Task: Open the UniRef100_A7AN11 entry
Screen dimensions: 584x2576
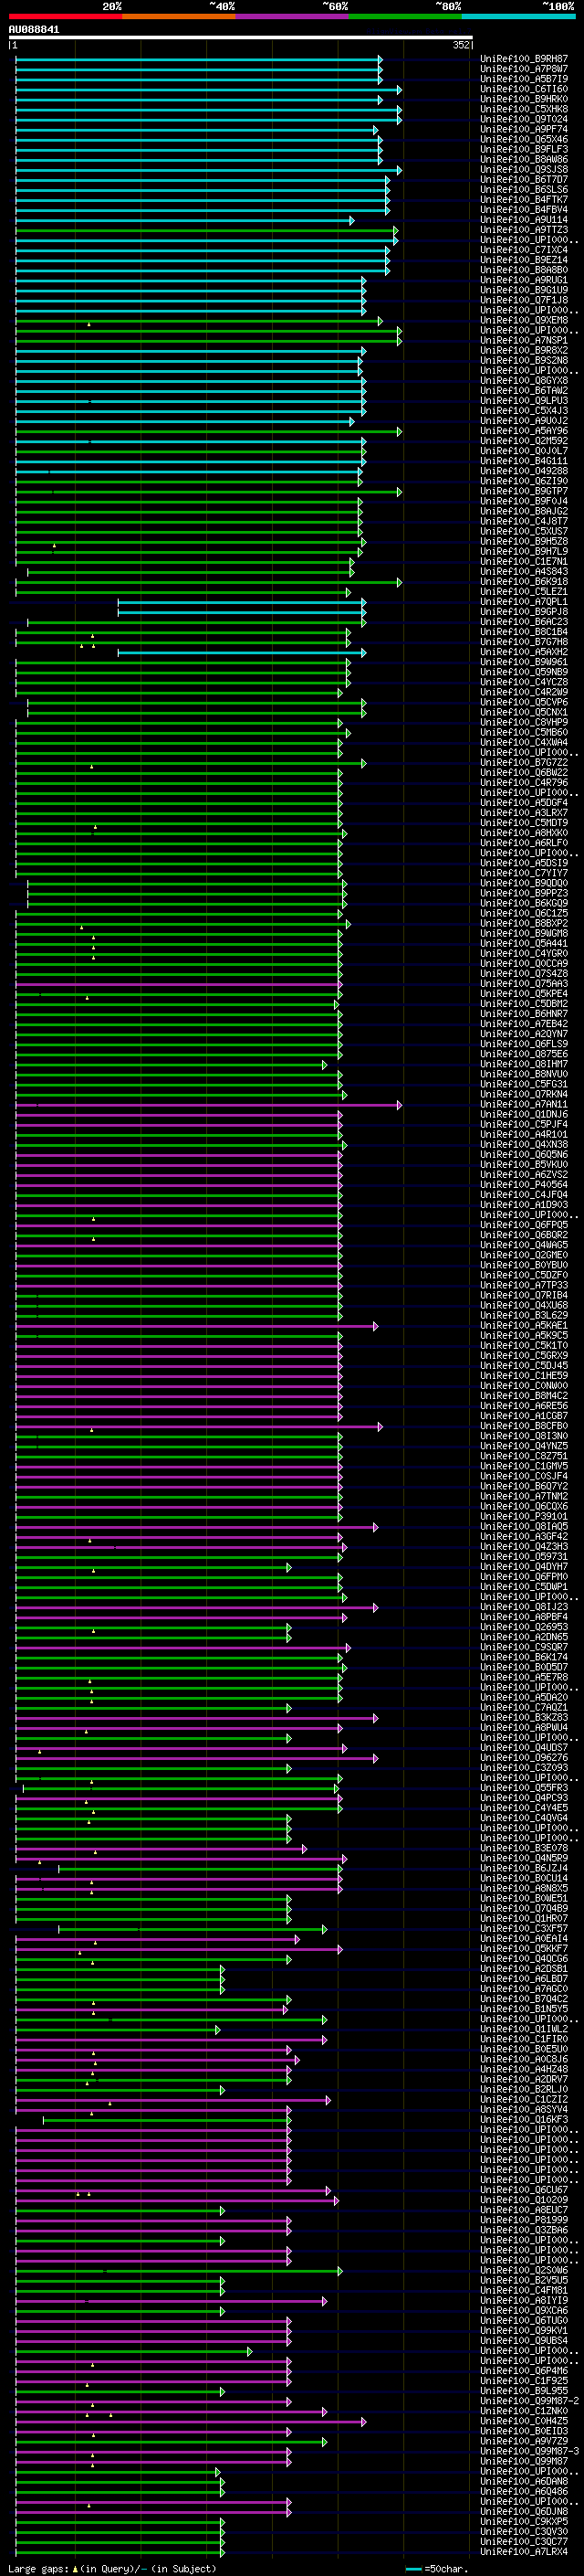Action: (x=524, y=1105)
